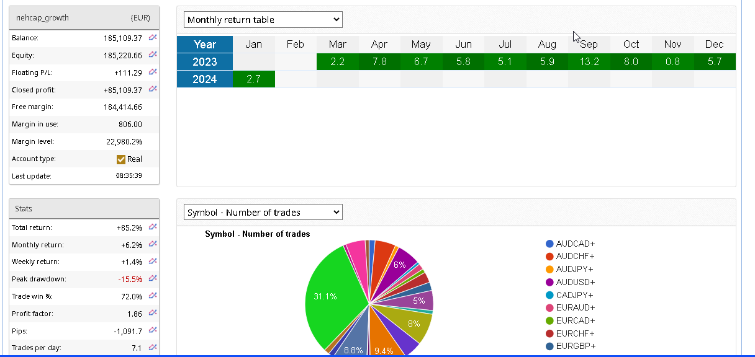755x357 pixels.
Task: Open the chart icon next to Balance
Action: (153, 38)
